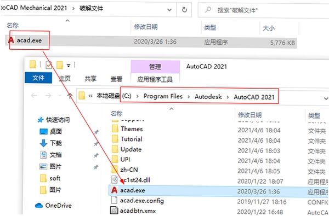Select 快速访问 in the navigation pane
The image size is (329, 216).
58,120
